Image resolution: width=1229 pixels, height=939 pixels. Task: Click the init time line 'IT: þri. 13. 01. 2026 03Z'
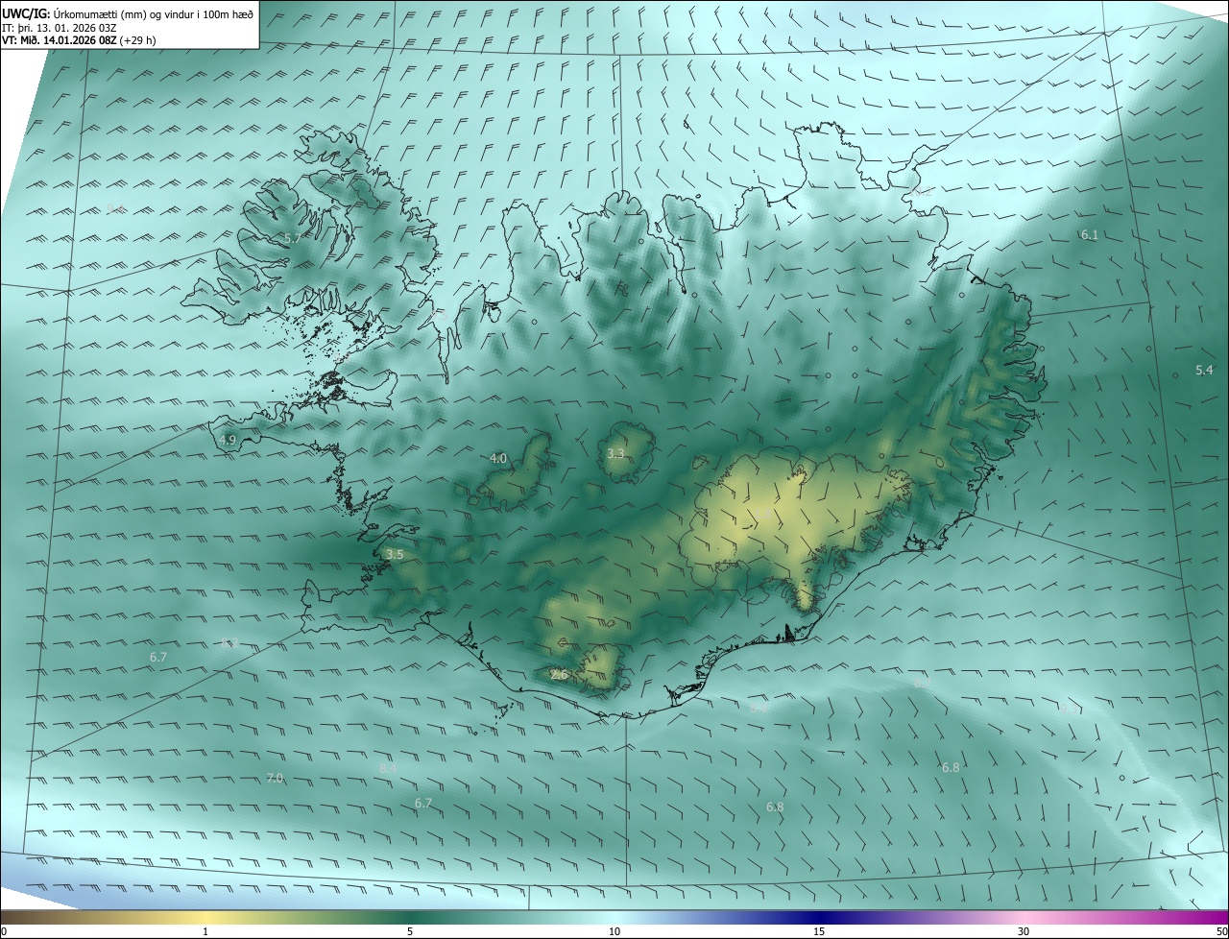coord(61,27)
